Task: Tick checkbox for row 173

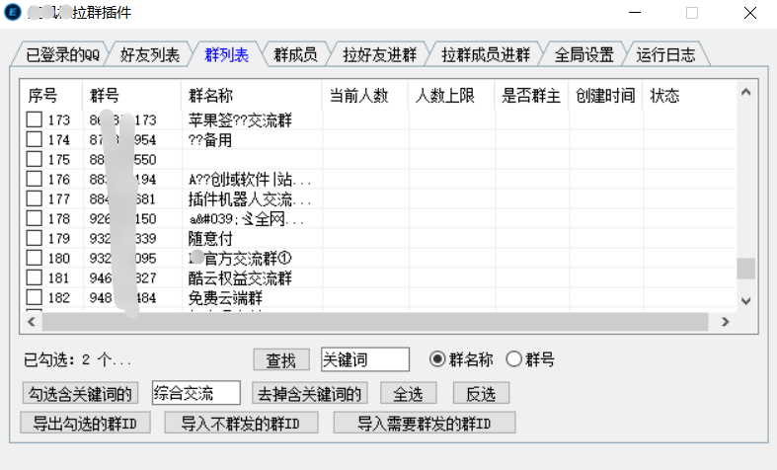Action: [x=34, y=120]
